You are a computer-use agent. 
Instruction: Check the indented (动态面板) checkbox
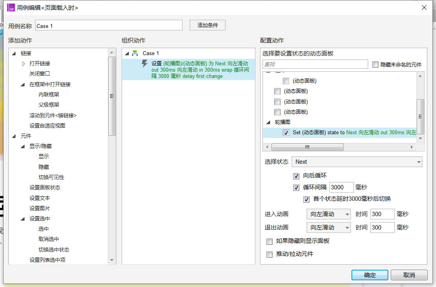[286, 81]
